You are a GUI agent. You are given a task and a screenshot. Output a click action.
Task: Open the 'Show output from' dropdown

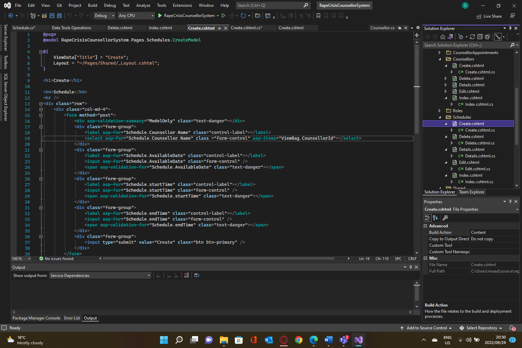coord(100,276)
